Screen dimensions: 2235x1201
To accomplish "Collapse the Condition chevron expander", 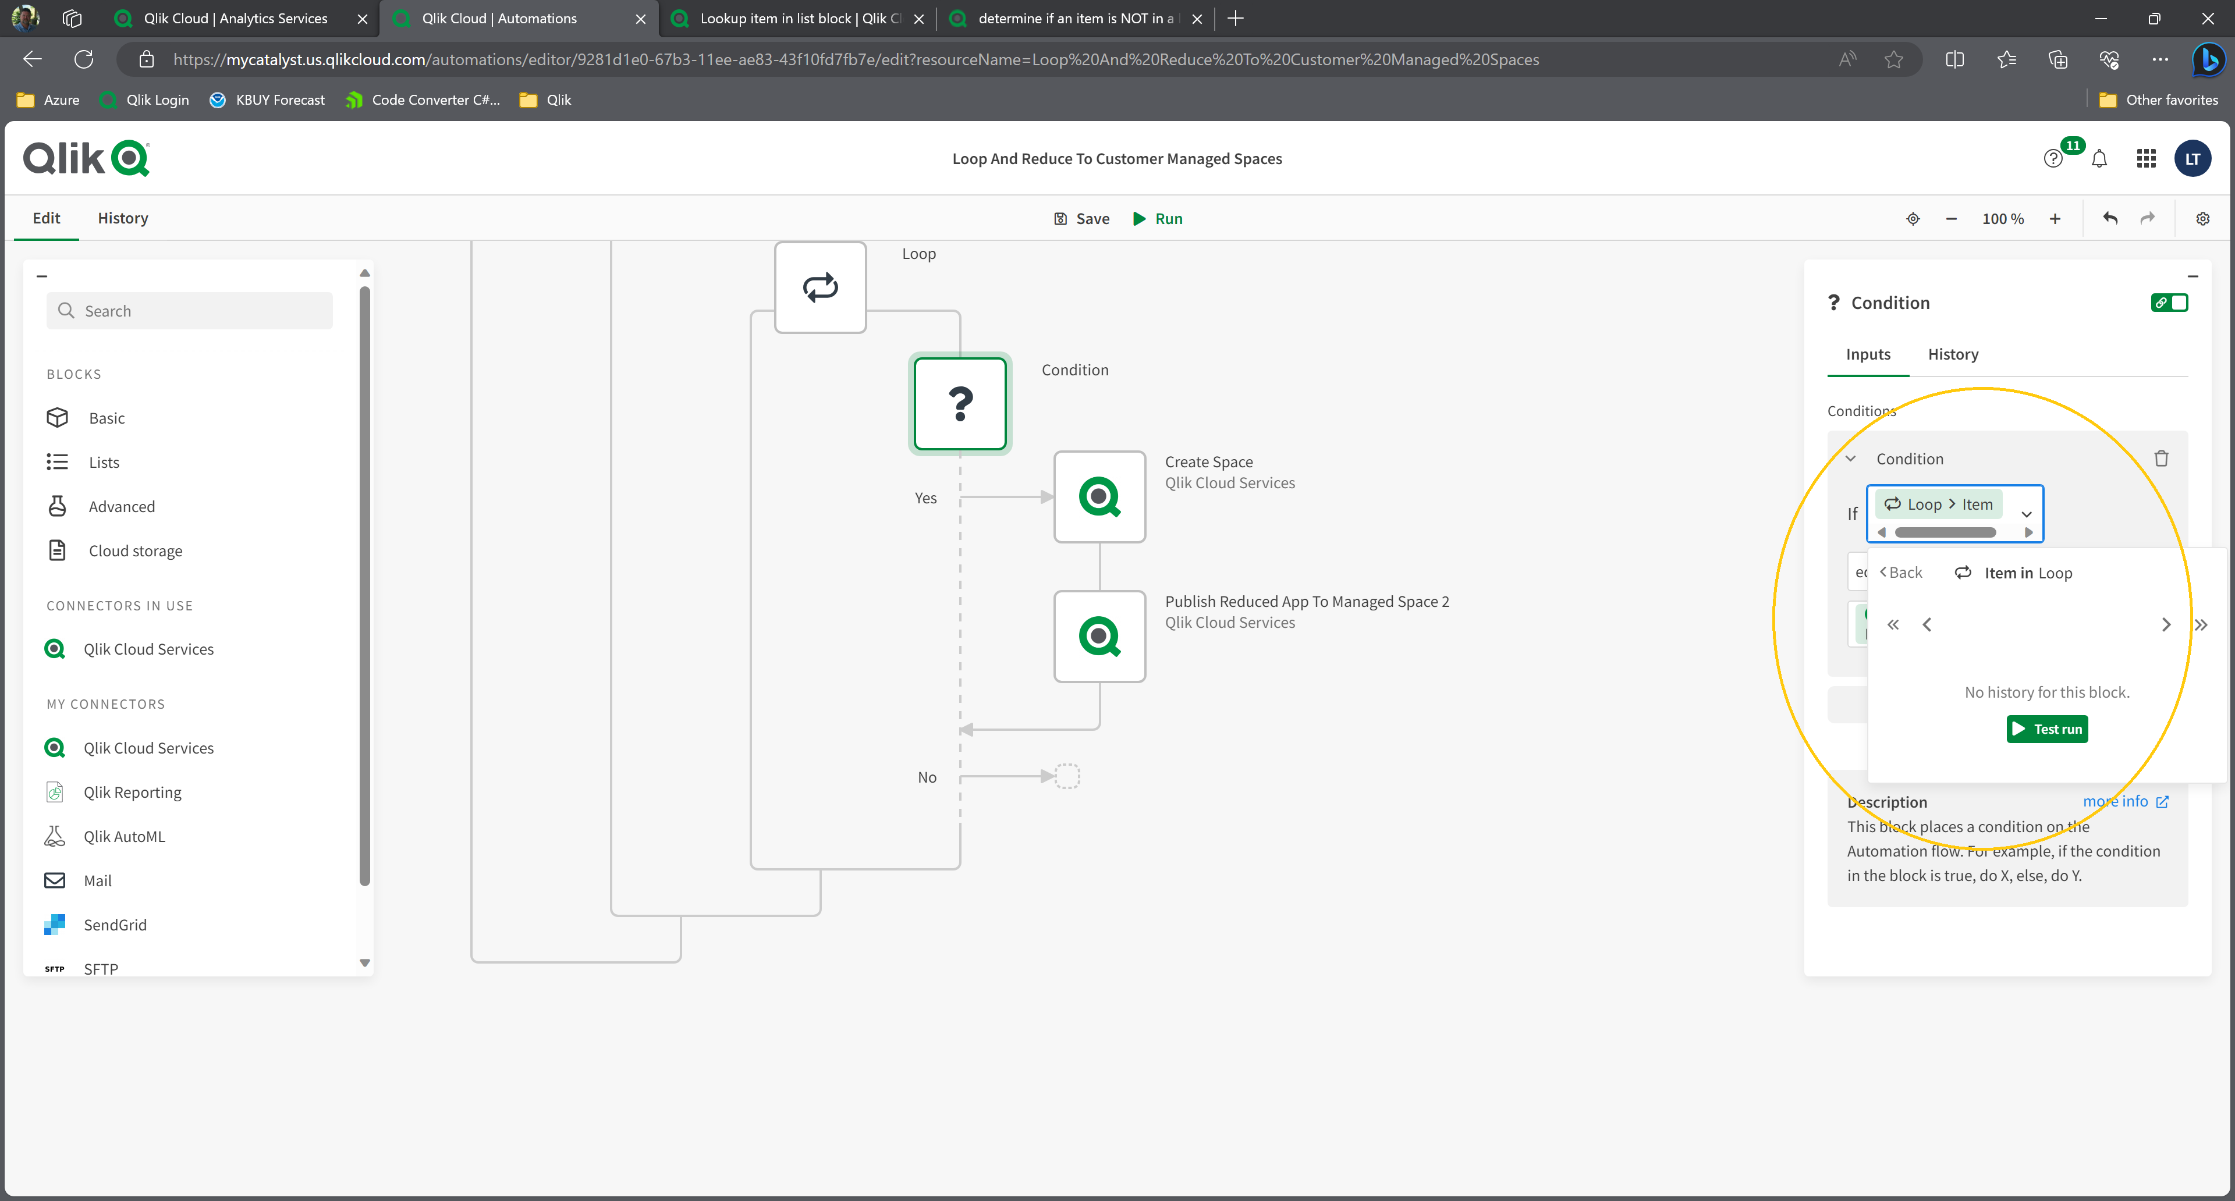I will (x=1851, y=459).
